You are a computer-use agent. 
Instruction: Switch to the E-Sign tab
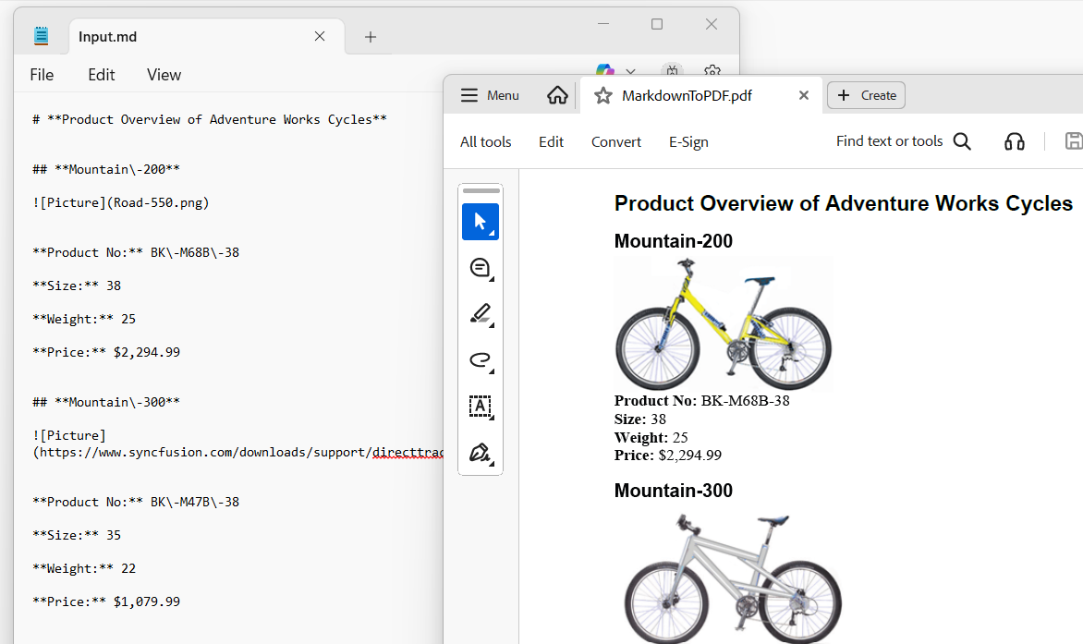click(688, 141)
